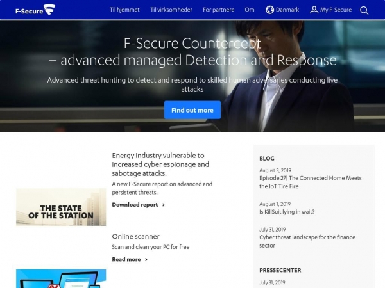
Task: Open Cyber threat landscape finance post
Action: click(307, 241)
